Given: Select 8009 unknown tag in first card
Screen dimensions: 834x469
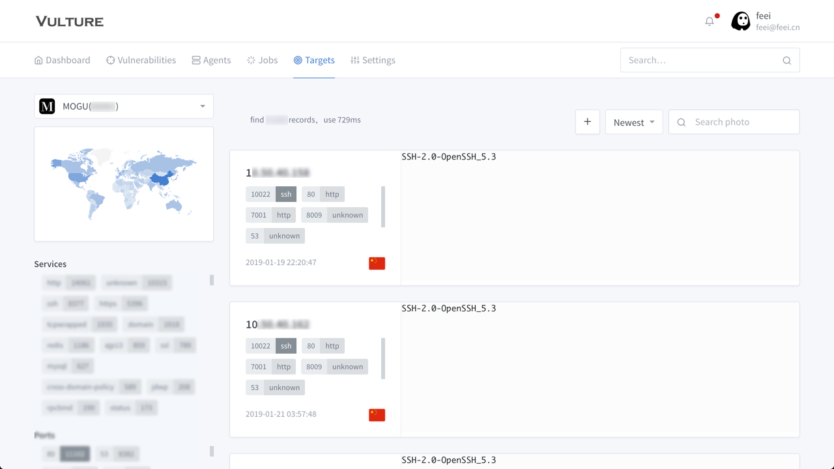Looking at the screenshot, I should tap(334, 215).
